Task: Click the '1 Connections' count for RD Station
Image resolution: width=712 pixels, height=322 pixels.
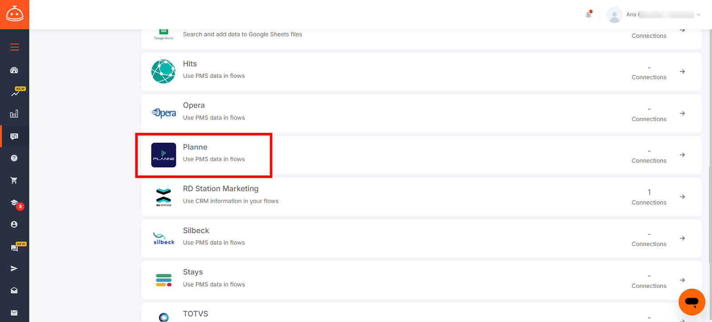Action: click(x=649, y=197)
